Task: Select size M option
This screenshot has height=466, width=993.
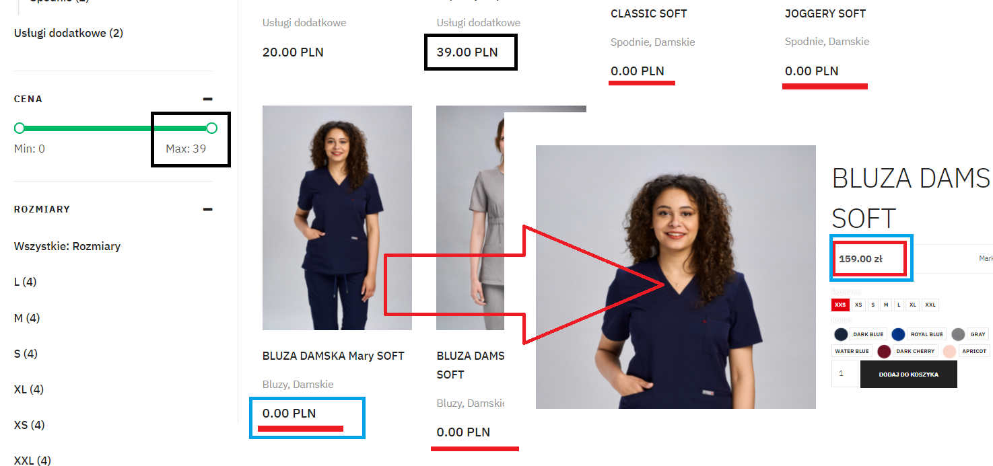Action: [x=886, y=305]
